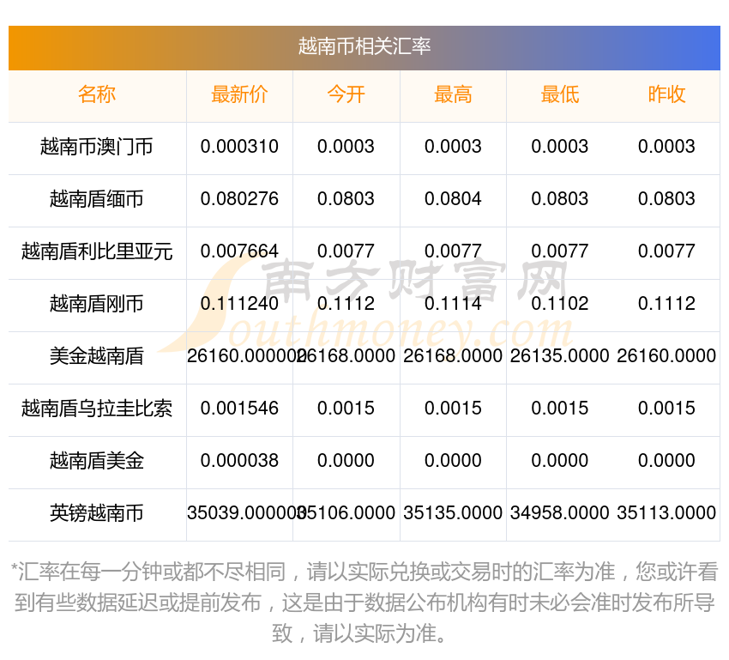Screen dimensions: 729x660
Task: Select the 名称 column header
Action: tap(97, 94)
